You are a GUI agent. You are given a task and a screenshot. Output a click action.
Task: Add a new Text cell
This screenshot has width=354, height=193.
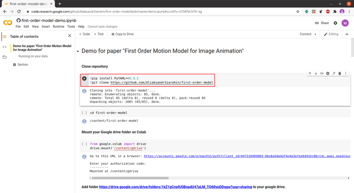coord(99,34)
